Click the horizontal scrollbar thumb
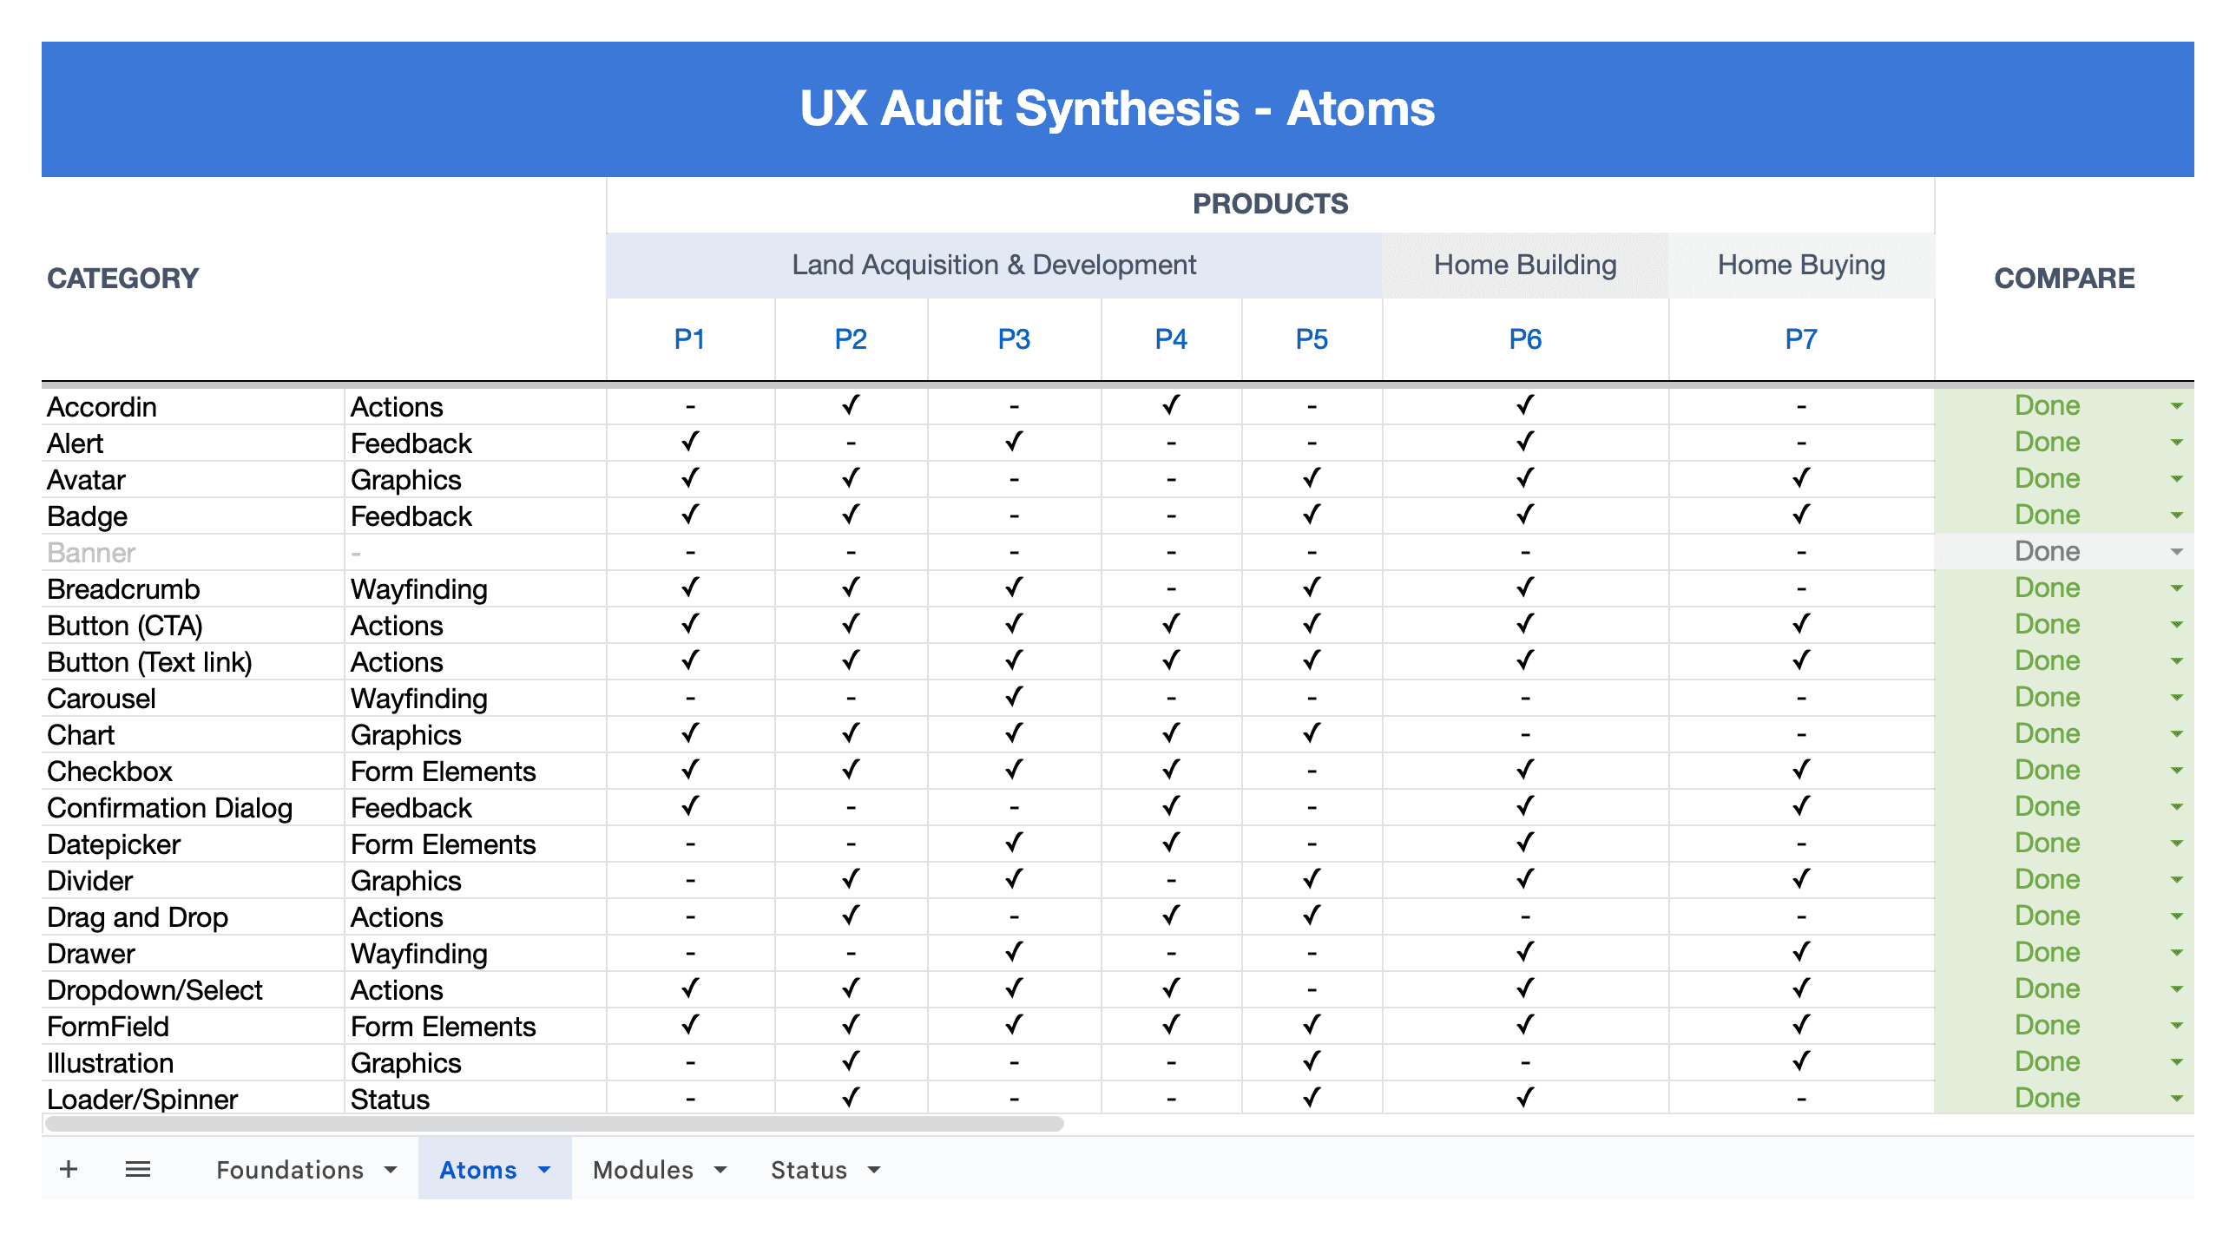This screenshot has width=2236, height=1241. [554, 1124]
